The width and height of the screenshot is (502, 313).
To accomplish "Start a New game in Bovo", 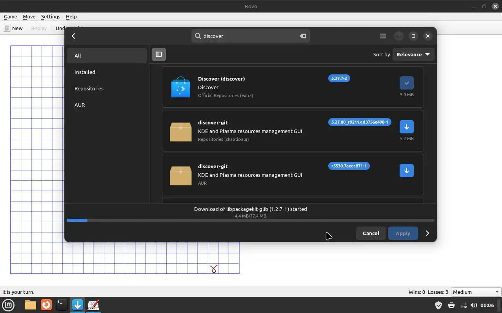I will click(x=13, y=28).
